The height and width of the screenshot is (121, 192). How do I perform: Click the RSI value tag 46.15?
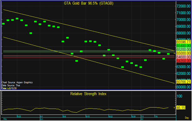[x=181, y=108]
